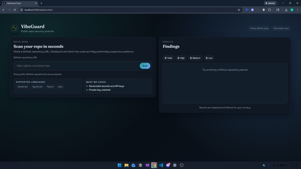This screenshot has width=301, height=169.
Task: Open Visual Studio from taskbar
Action: tap(147, 165)
